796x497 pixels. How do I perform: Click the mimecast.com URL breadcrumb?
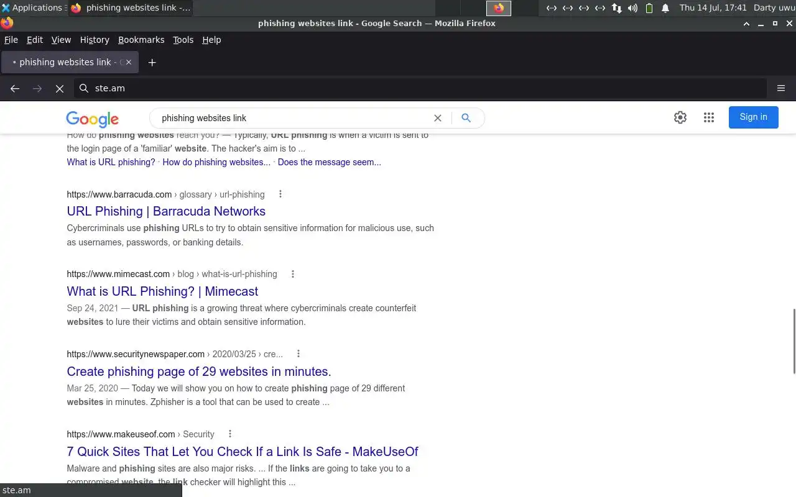(x=172, y=274)
